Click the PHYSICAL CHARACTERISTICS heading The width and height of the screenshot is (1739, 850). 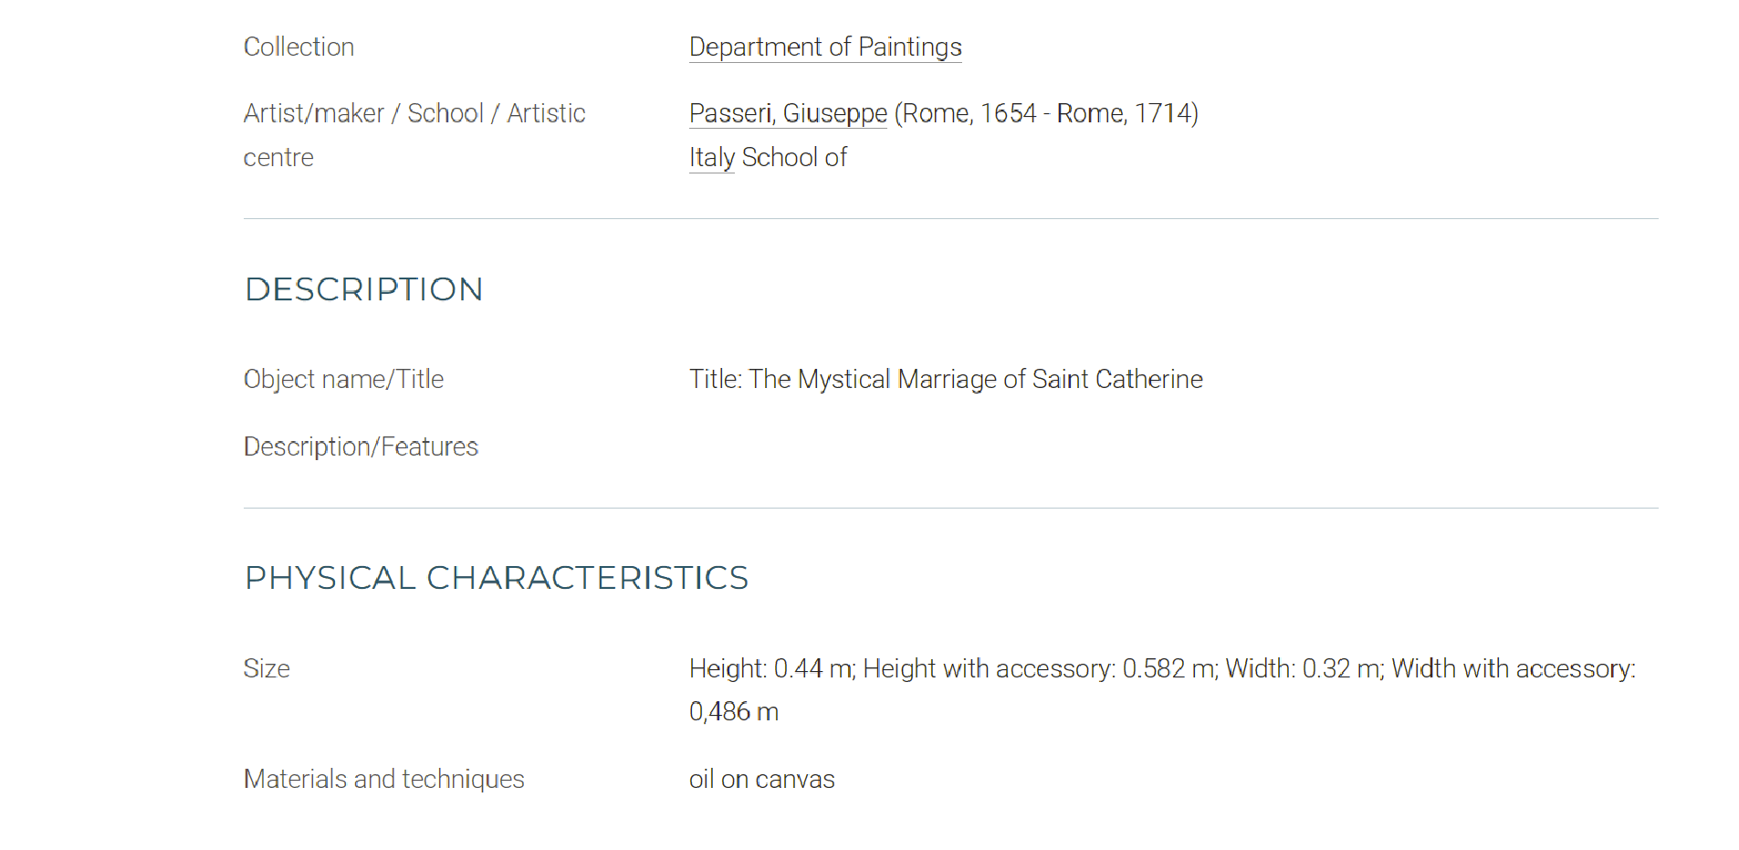[497, 578]
